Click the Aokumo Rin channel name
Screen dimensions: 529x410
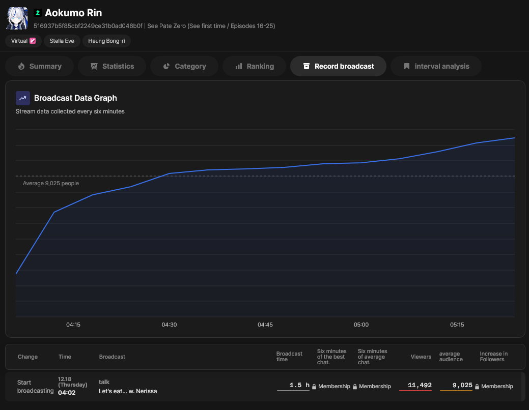coord(73,13)
